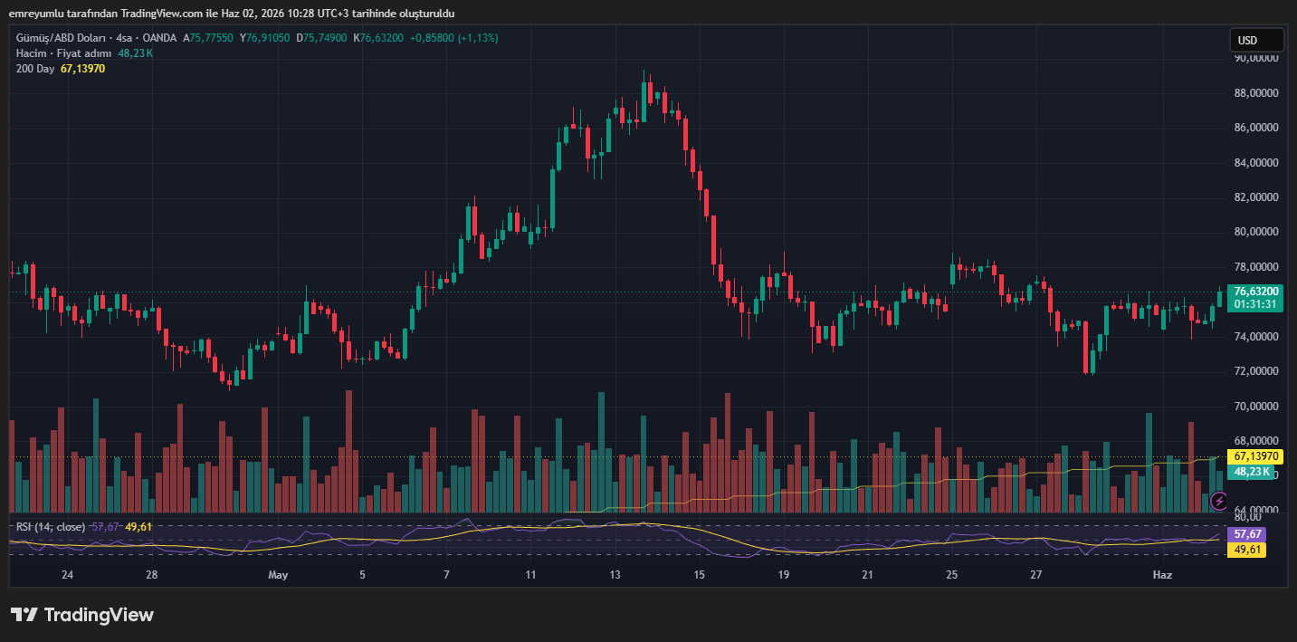Click the purple 57,67 RSI legend value

click(x=105, y=526)
